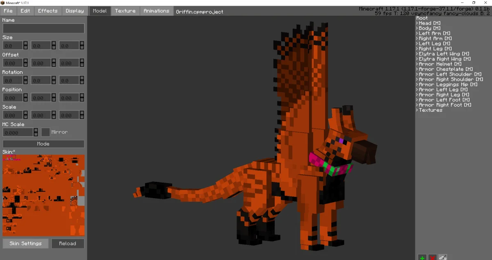Open the Display menu

pyautogui.click(x=75, y=11)
